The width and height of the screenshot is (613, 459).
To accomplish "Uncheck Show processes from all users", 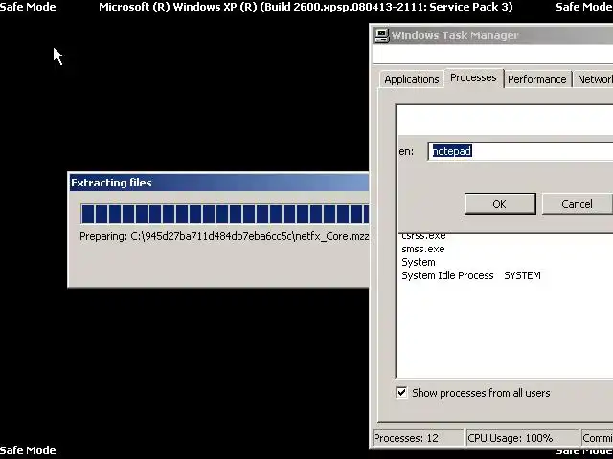I will (x=401, y=392).
